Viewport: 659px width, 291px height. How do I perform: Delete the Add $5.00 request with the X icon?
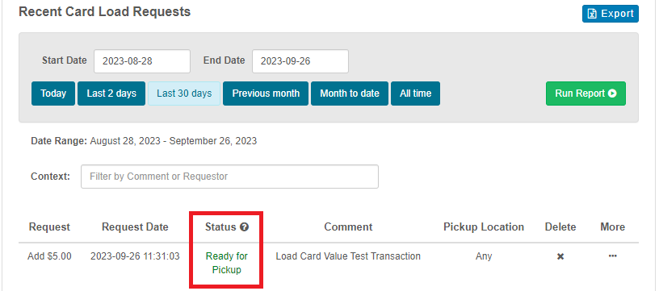(x=560, y=256)
